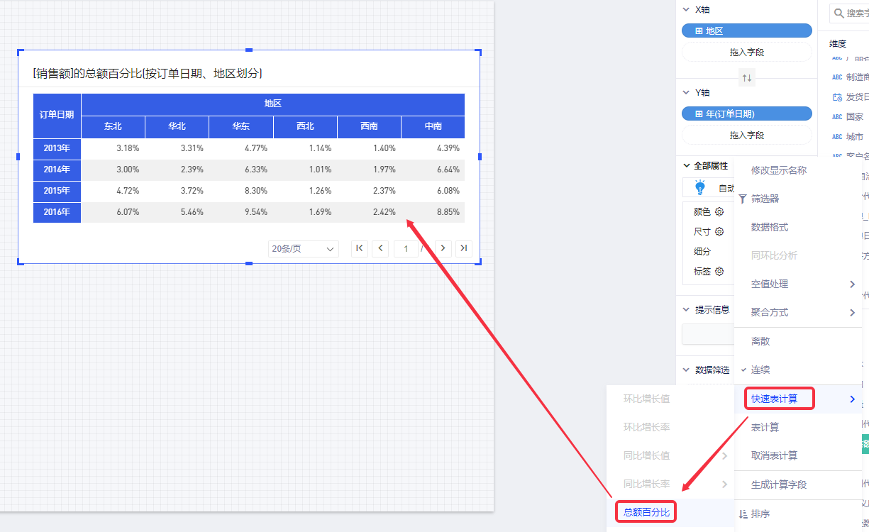The image size is (869, 532).
Task: Open the 20条/页 page size dropdown
Action: 303,249
